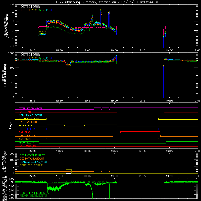Image resolution: width=201 pixels, height=201 pixels.
Task: Click the SC_TRANSMITTER flag label
Action: [29, 122]
